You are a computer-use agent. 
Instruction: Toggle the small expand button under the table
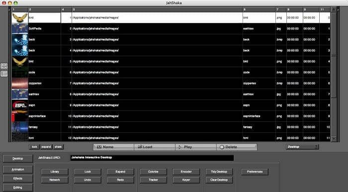tap(46, 147)
